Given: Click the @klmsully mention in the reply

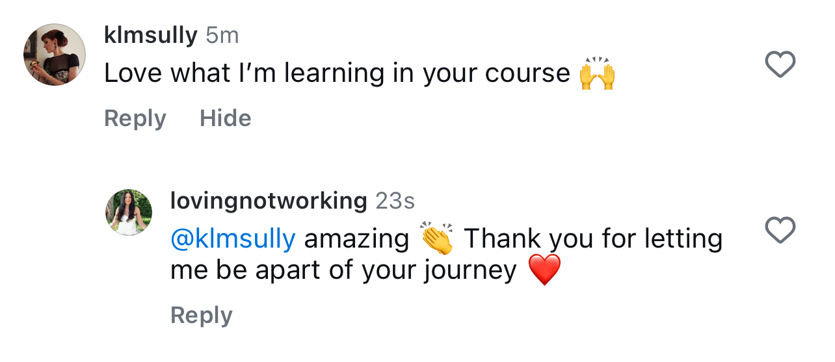Looking at the screenshot, I should tap(233, 239).
